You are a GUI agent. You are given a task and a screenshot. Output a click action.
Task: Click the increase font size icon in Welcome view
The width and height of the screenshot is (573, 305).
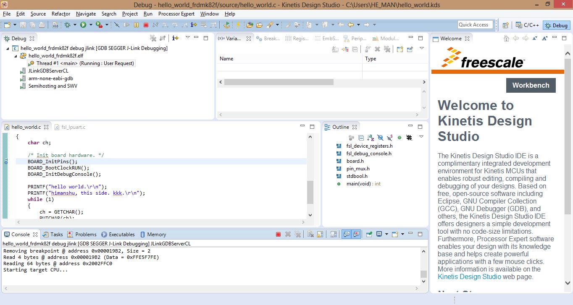pos(545,38)
